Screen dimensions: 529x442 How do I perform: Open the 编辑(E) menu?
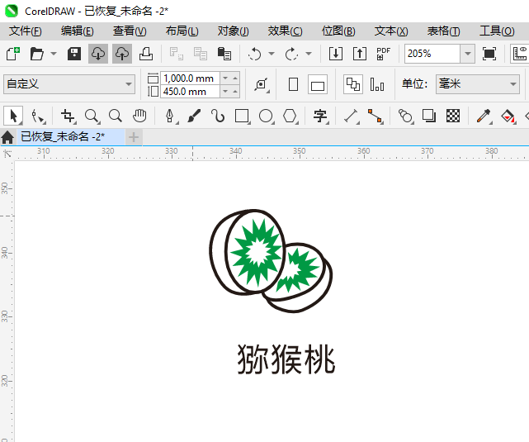tap(78, 31)
